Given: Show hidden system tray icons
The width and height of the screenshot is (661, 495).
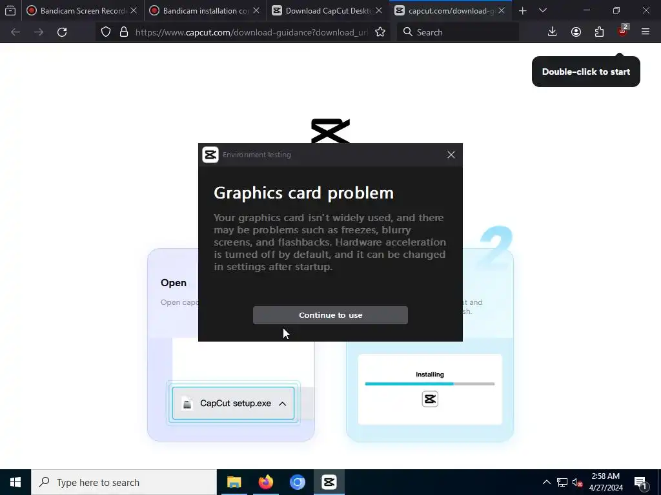Looking at the screenshot, I should click(546, 482).
